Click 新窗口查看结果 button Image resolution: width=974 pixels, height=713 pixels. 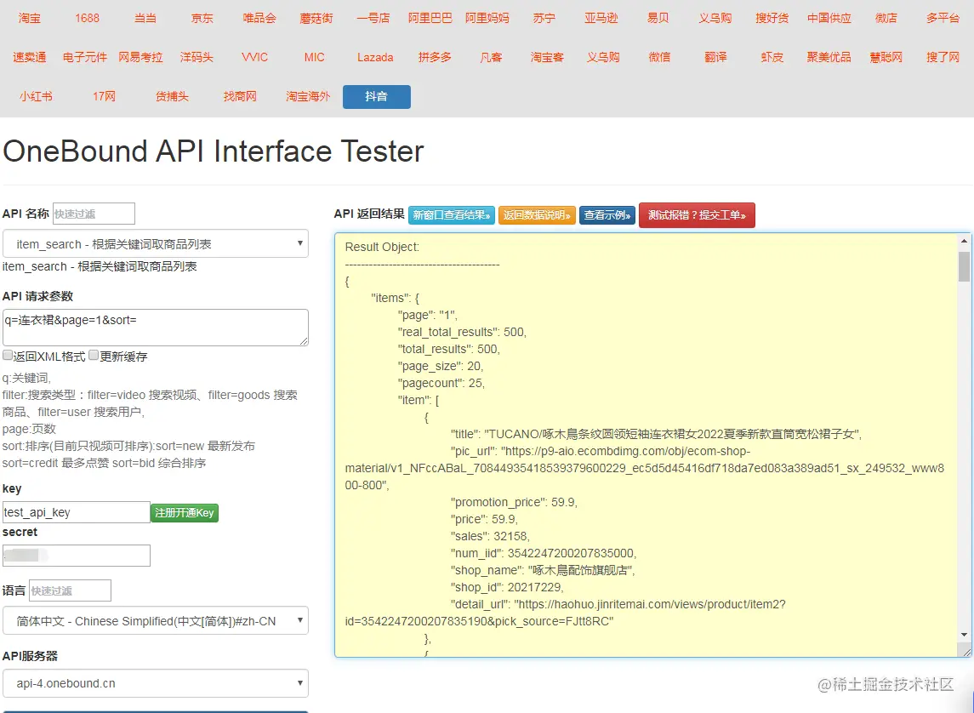point(452,215)
